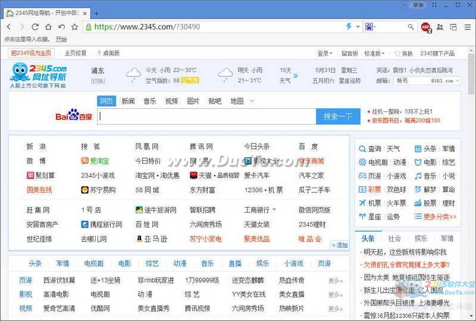The width and height of the screenshot is (476, 321).
Task: Click the grid icon in title bar
Action: [434, 5]
